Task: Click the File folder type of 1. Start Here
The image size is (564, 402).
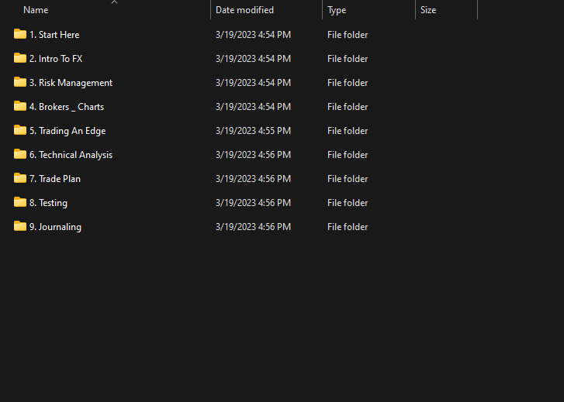Action: [348, 35]
